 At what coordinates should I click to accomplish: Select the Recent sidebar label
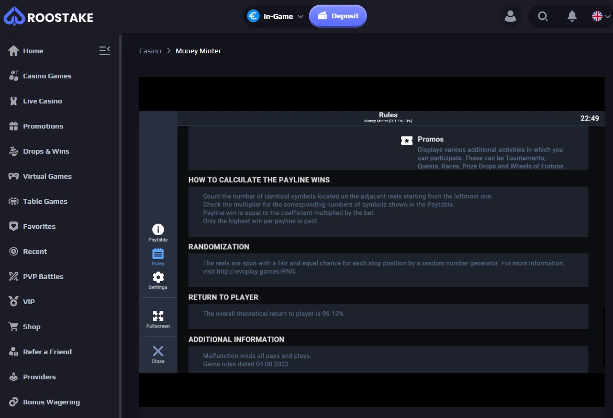35,251
